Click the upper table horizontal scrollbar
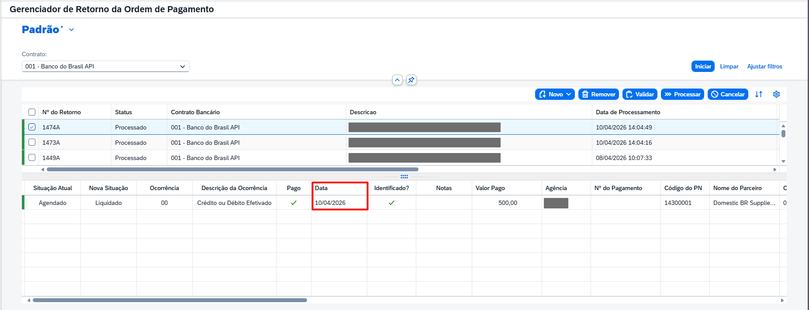 pyautogui.click(x=232, y=169)
